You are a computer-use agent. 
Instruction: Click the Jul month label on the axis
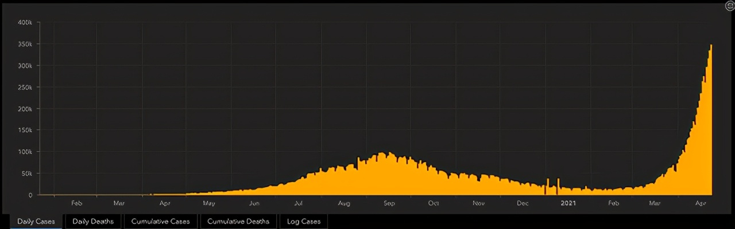(299, 203)
